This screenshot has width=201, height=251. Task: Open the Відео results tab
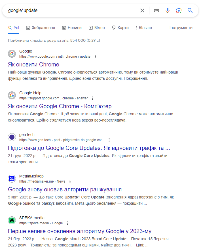click(x=97, y=28)
